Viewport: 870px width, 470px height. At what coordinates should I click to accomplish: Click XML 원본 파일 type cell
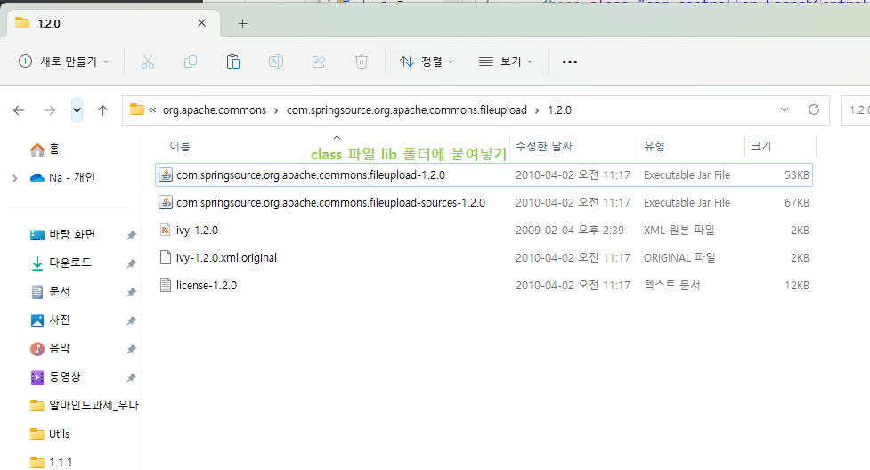pos(679,230)
